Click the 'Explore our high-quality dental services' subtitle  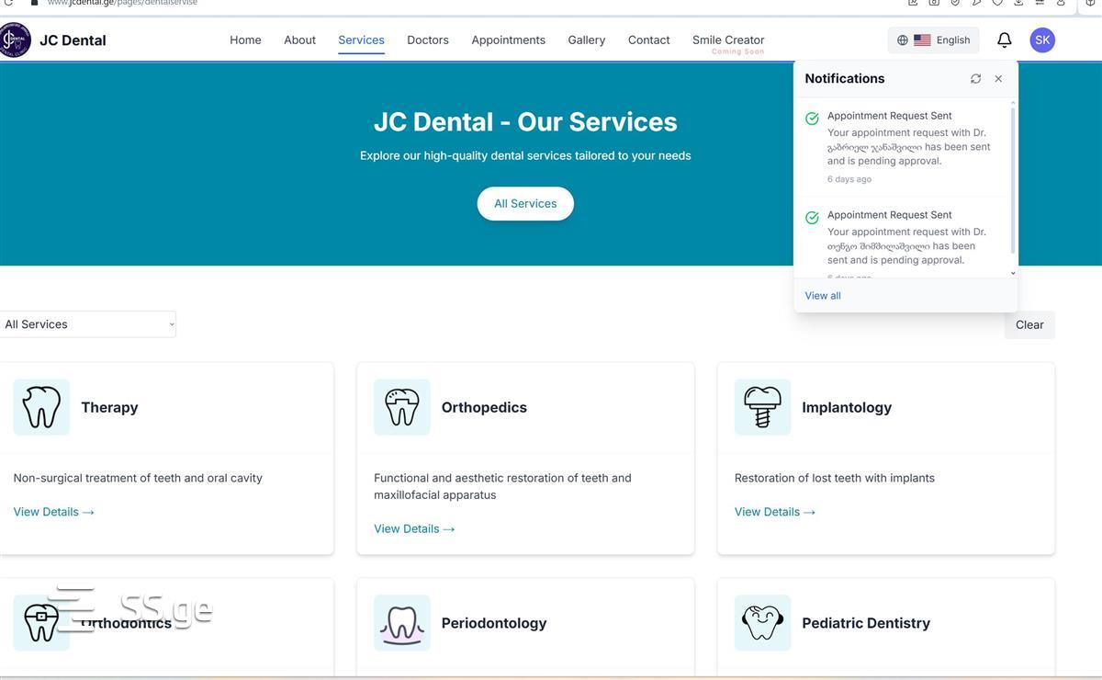pyautogui.click(x=525, y=155)
